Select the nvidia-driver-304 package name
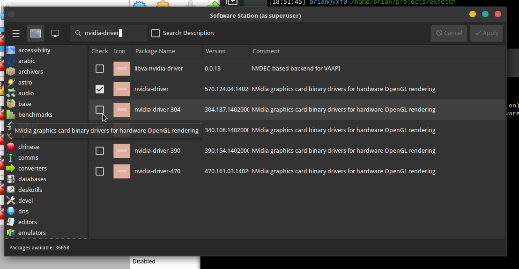519x269 pixels. coord(157,110)
